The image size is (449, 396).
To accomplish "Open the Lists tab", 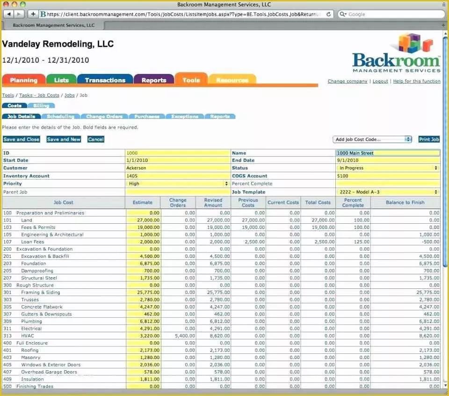I will click(61, 80).
